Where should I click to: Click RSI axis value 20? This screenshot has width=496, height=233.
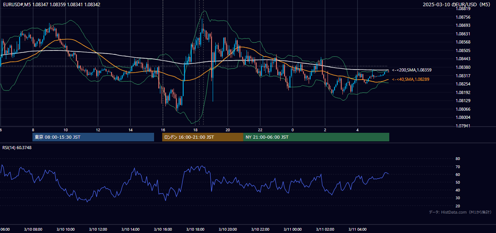click(458, 206)
